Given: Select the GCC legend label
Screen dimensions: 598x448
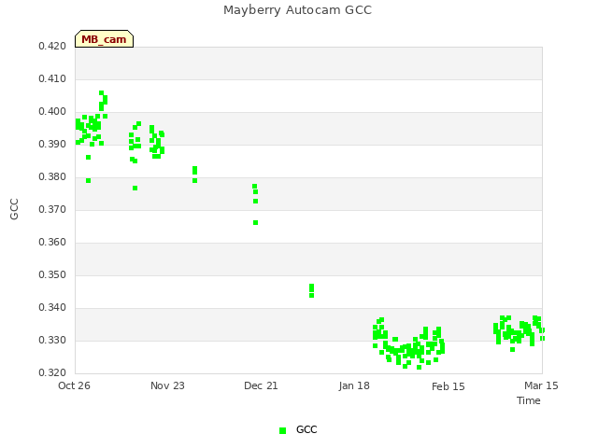Looking at the screenshot, I should (x=306, y=429).
